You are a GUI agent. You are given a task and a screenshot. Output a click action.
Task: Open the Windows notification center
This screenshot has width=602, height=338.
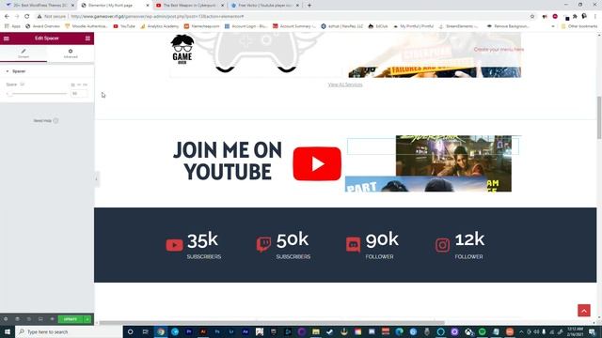592,331
